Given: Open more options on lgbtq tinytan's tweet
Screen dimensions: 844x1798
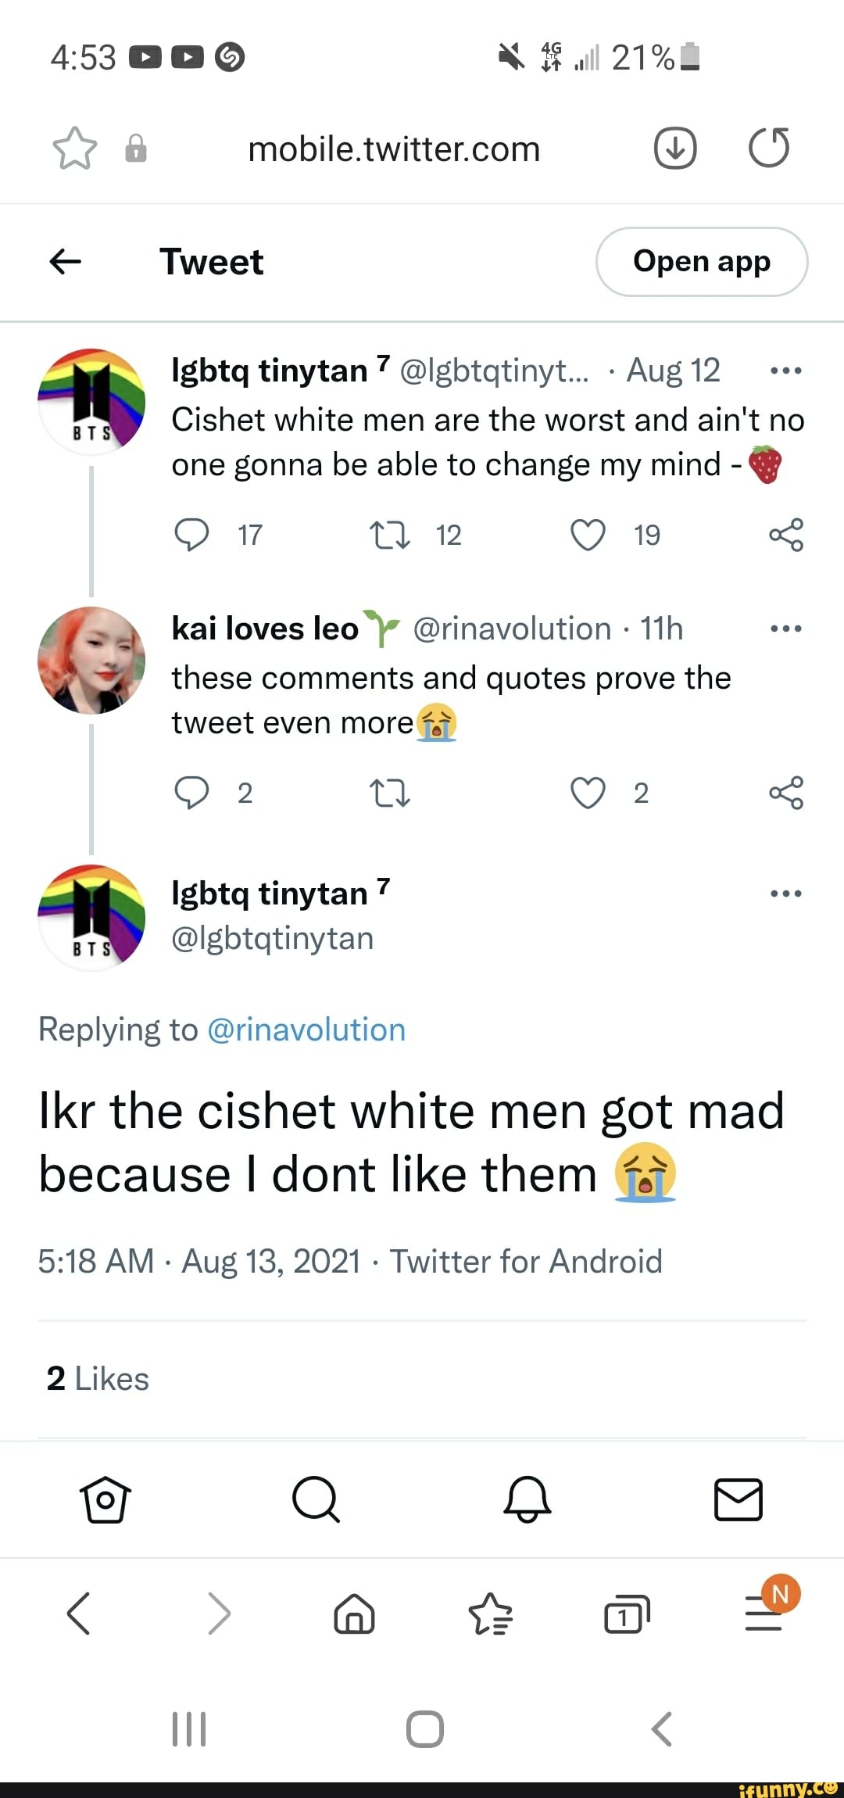Looking at the screenshot, I should pos(785,371).
